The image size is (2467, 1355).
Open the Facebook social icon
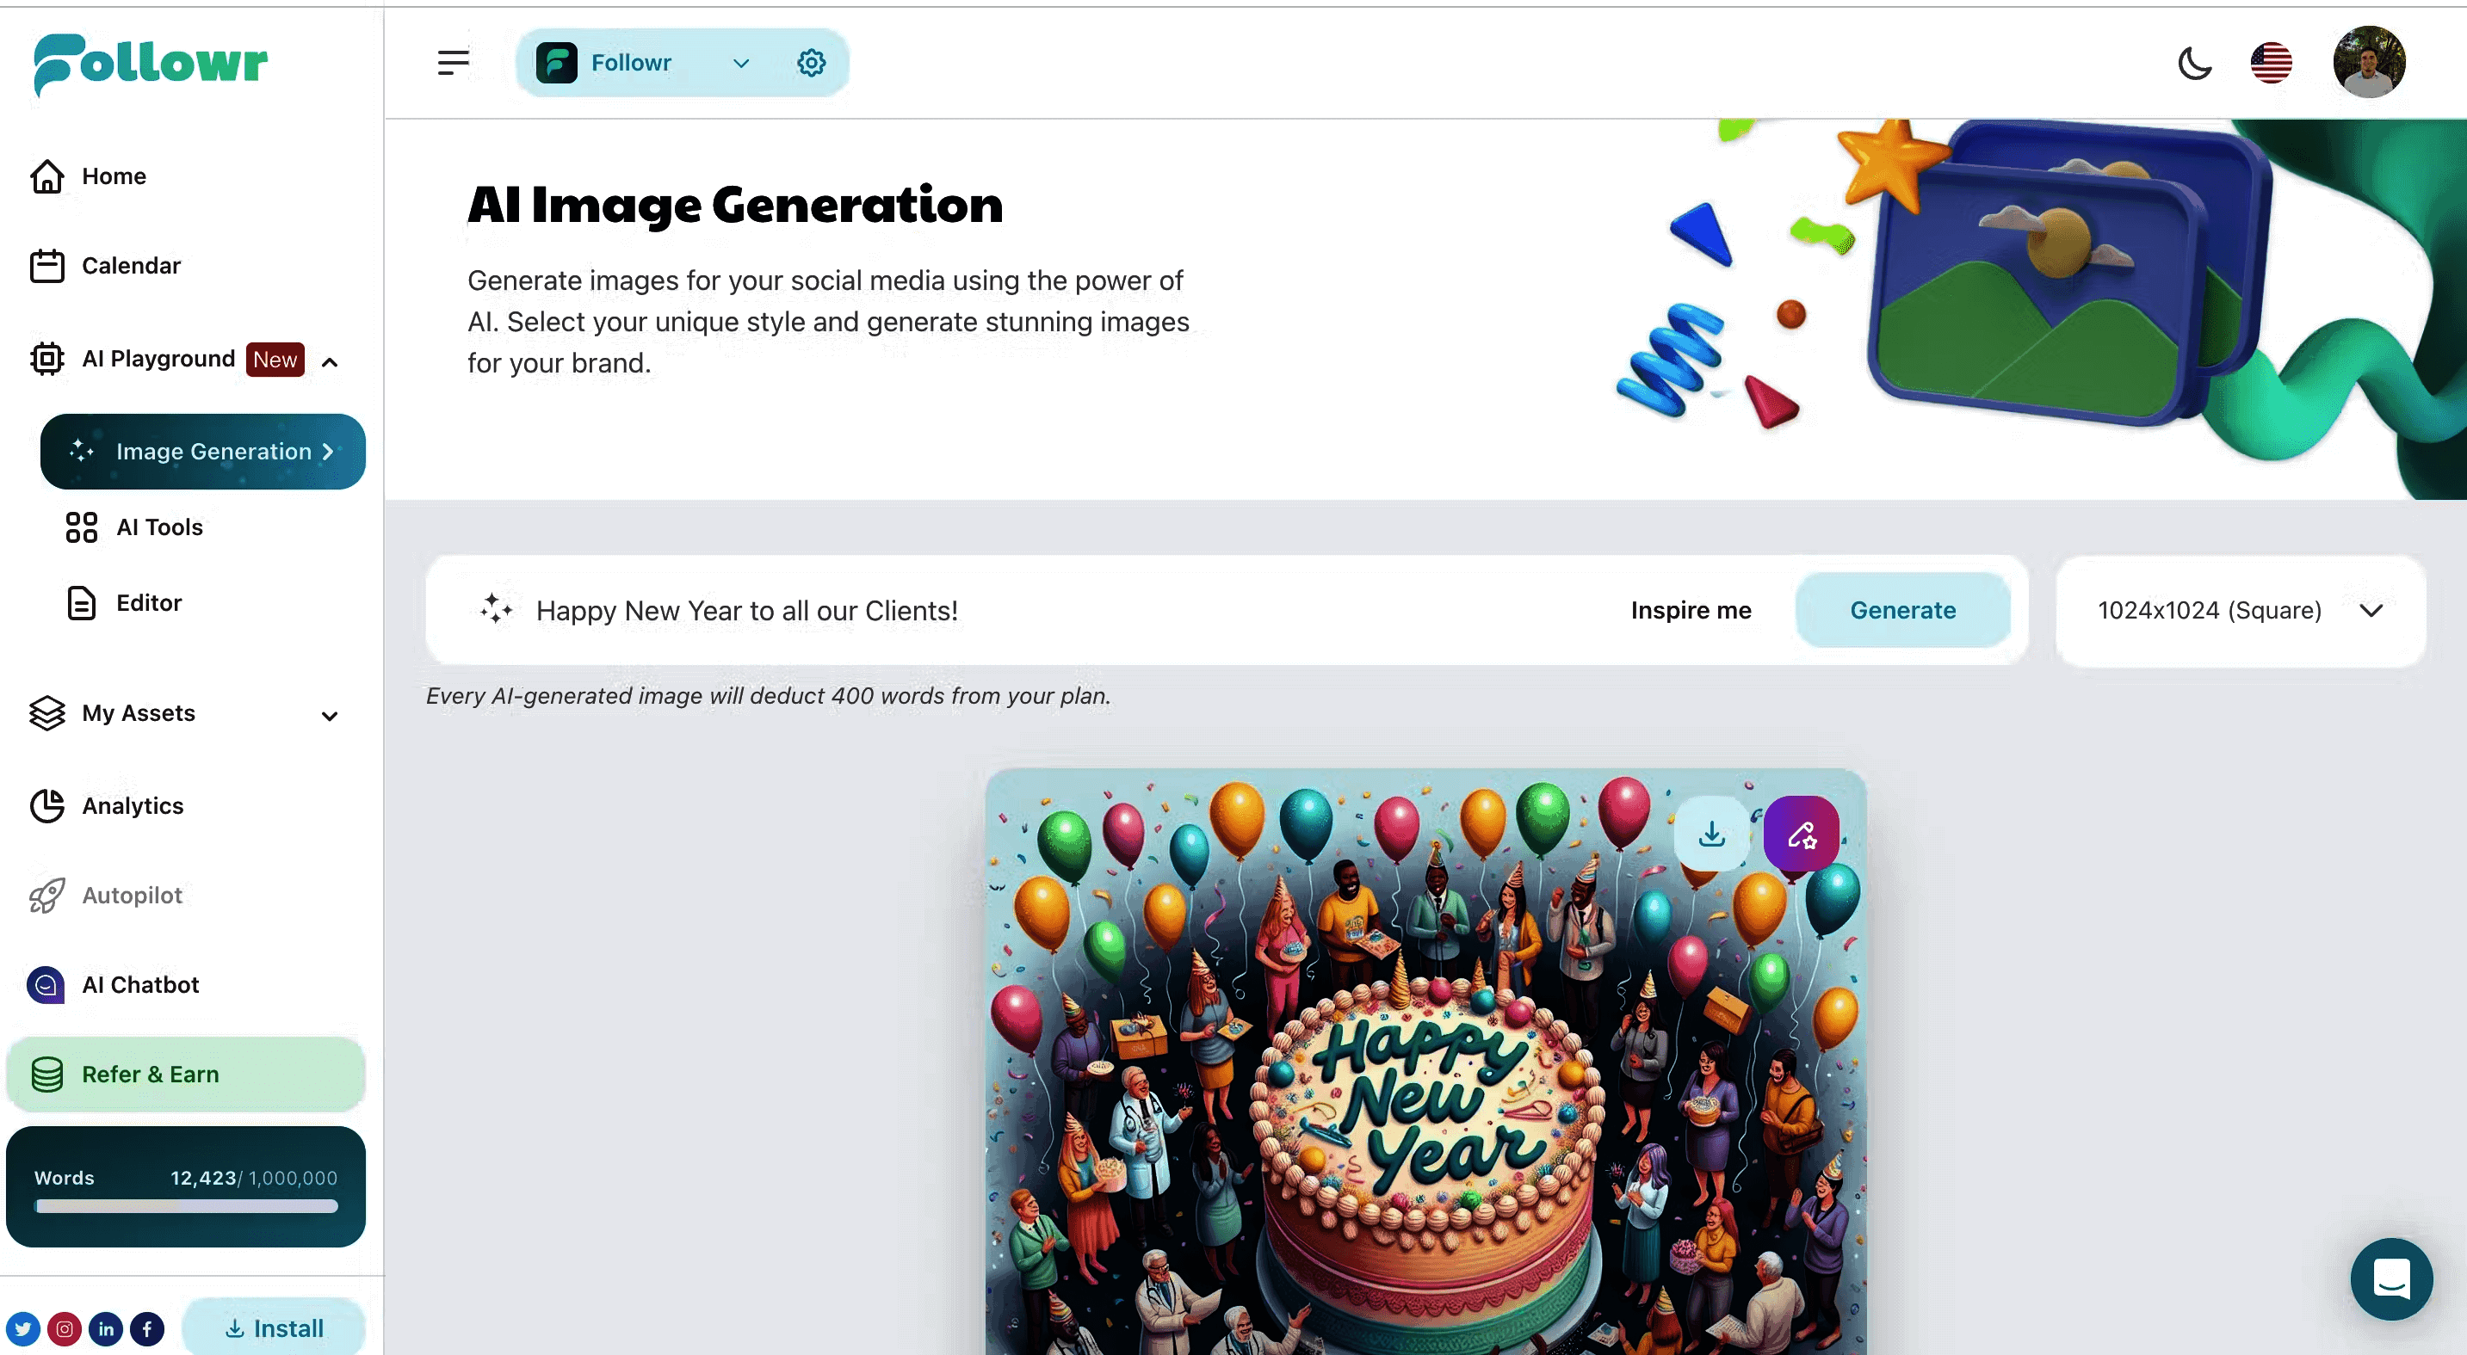(x=146, y=1328)
